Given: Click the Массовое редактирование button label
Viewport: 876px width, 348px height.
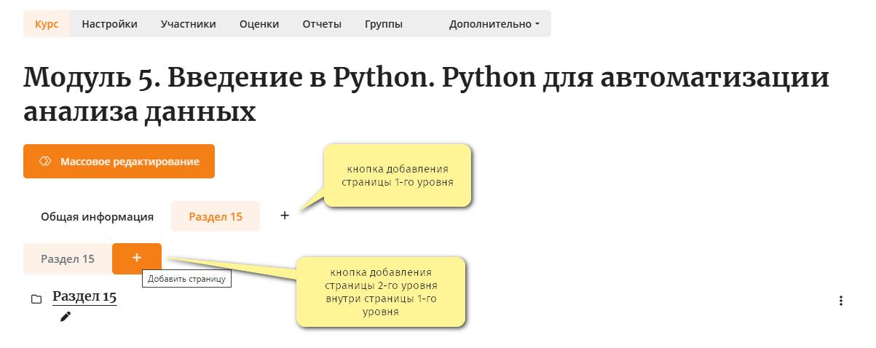Looking at the screenshot, I should (130, 161).
